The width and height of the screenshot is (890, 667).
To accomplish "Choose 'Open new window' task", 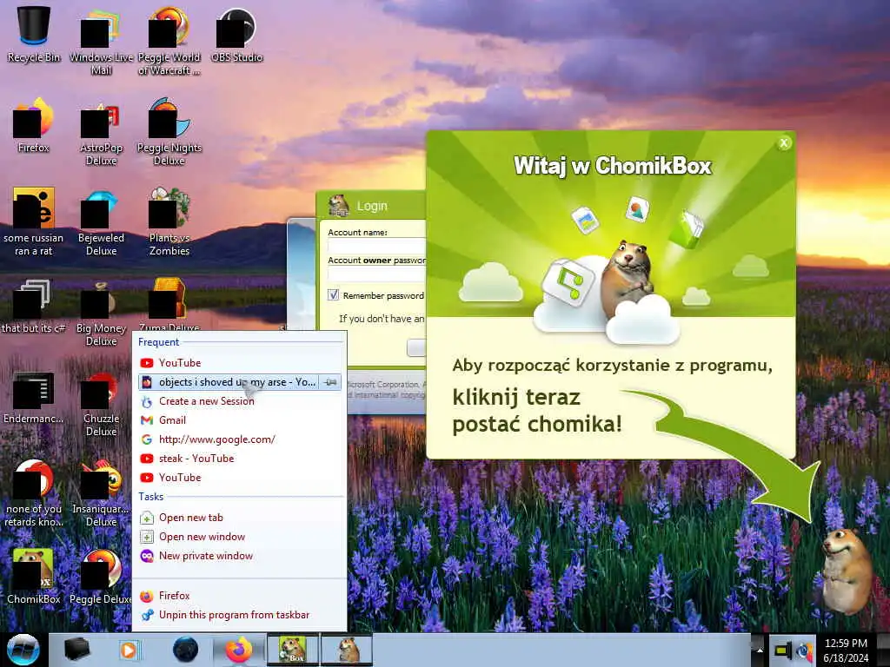I will (x=239, y=537).
